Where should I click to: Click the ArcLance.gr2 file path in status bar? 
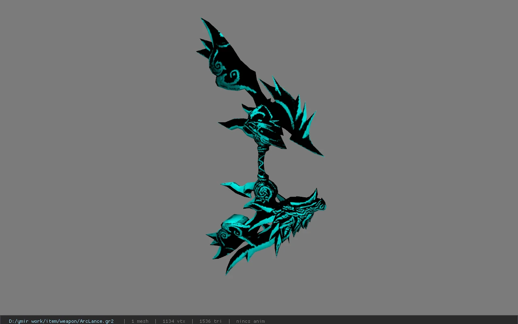point(61,321)
